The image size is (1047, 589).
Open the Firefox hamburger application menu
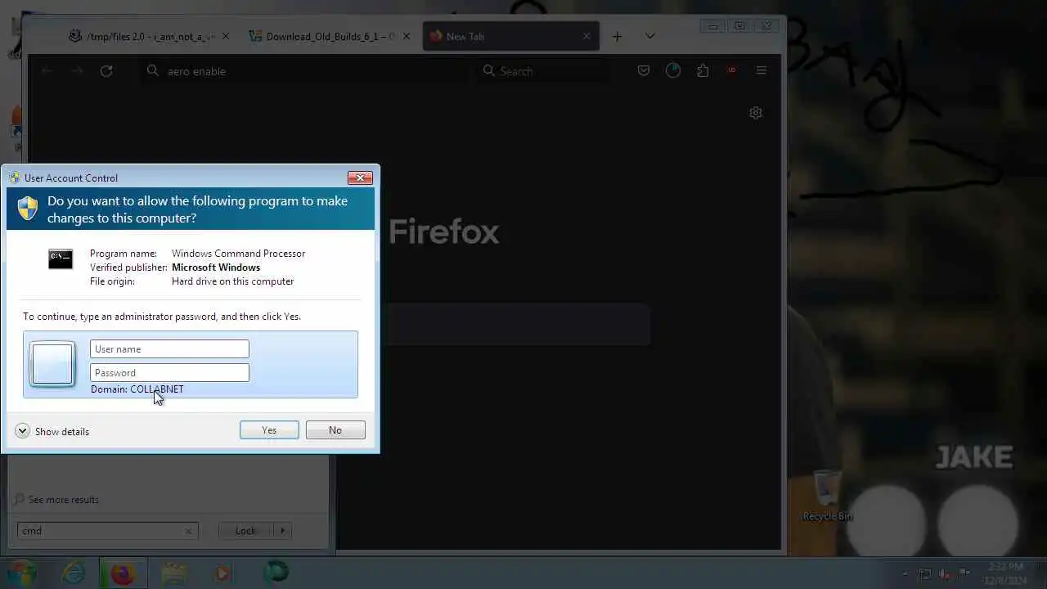coord(762,71)
